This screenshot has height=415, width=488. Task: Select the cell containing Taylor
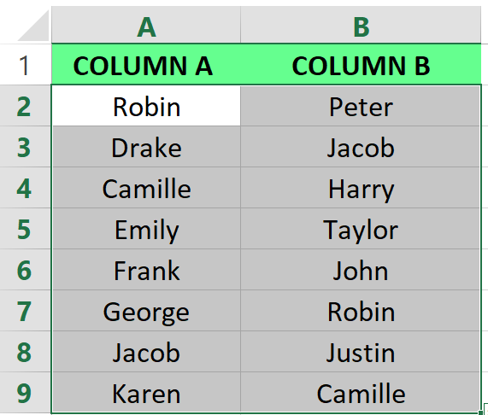click(x=360, y=229)
